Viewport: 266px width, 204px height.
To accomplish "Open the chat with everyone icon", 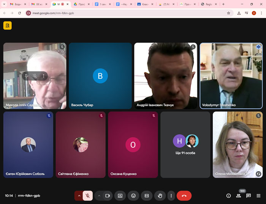I will (x=249, y=196).
